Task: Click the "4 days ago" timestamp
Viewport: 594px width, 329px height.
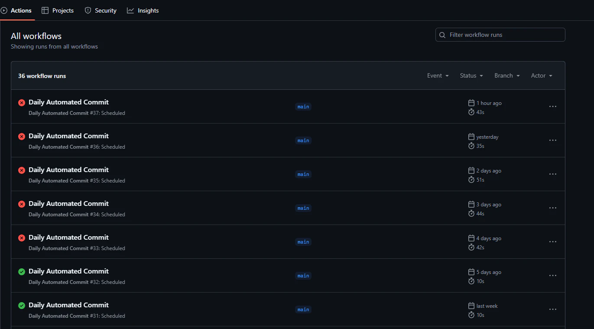Action: (x=489, y=238)
